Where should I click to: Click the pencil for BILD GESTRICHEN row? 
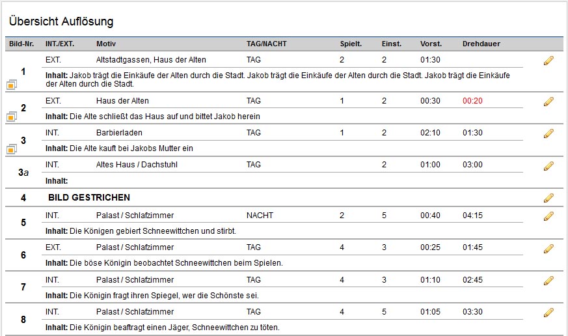(548, 198)
